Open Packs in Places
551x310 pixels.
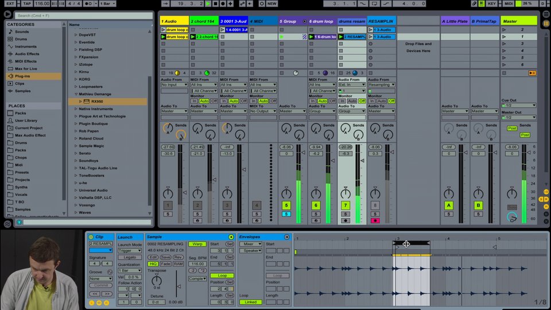coord(20,113)
